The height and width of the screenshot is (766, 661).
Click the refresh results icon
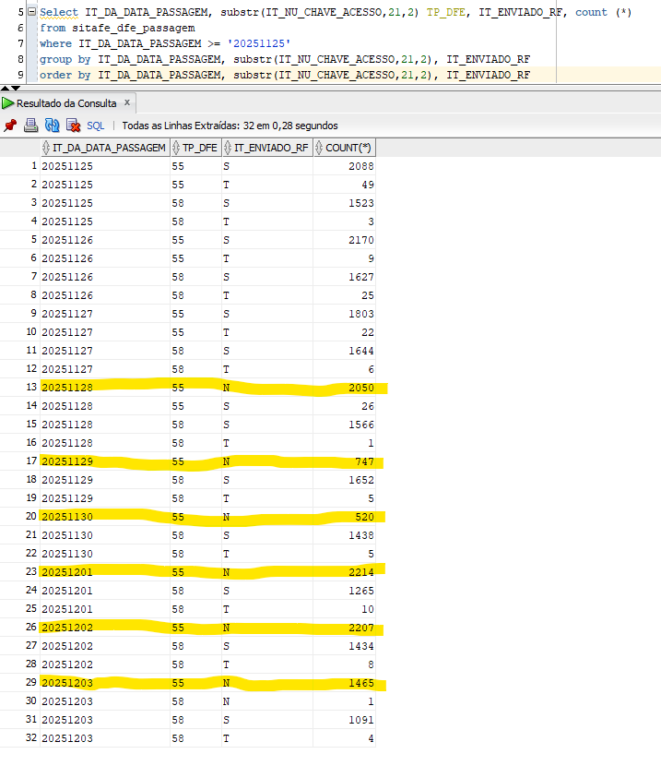pos(52,126)
